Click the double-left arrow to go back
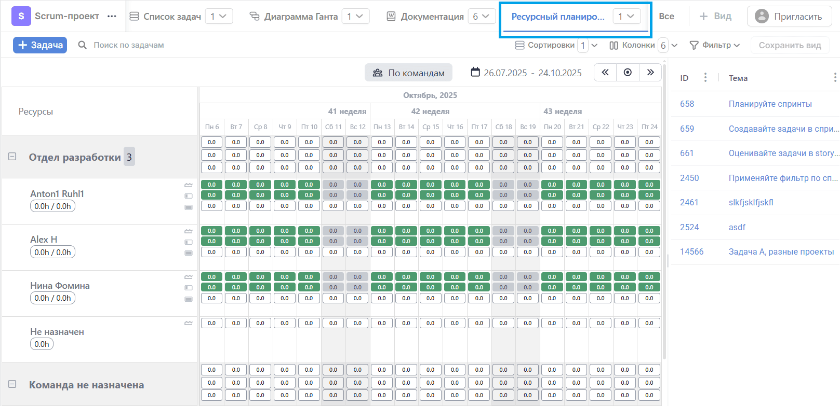Viewport: 840px width, 406px height. (x=605, y=73)
